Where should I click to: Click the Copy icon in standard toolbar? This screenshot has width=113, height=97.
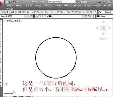pos(31,12)
